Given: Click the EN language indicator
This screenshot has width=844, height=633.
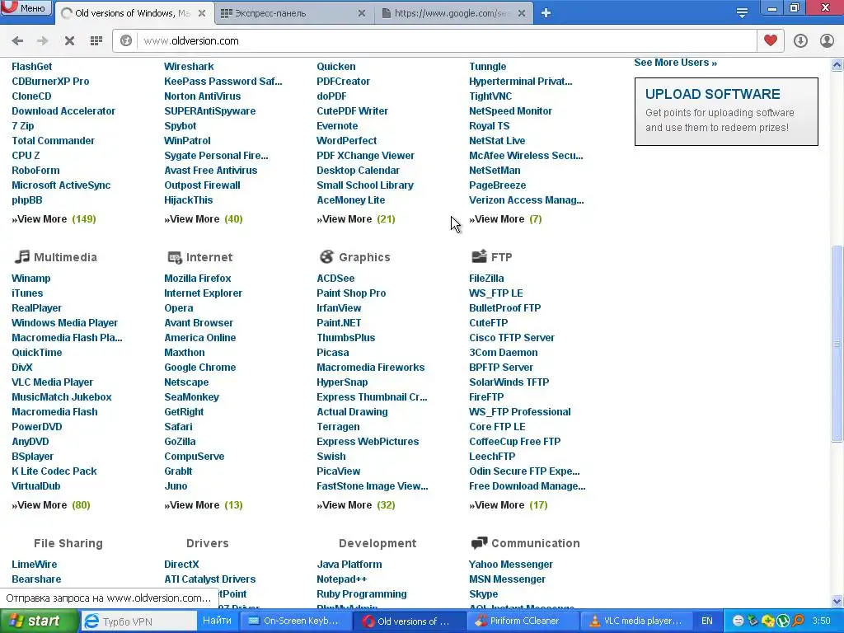Looking at the screenshot, I should [x=706, y=621].
